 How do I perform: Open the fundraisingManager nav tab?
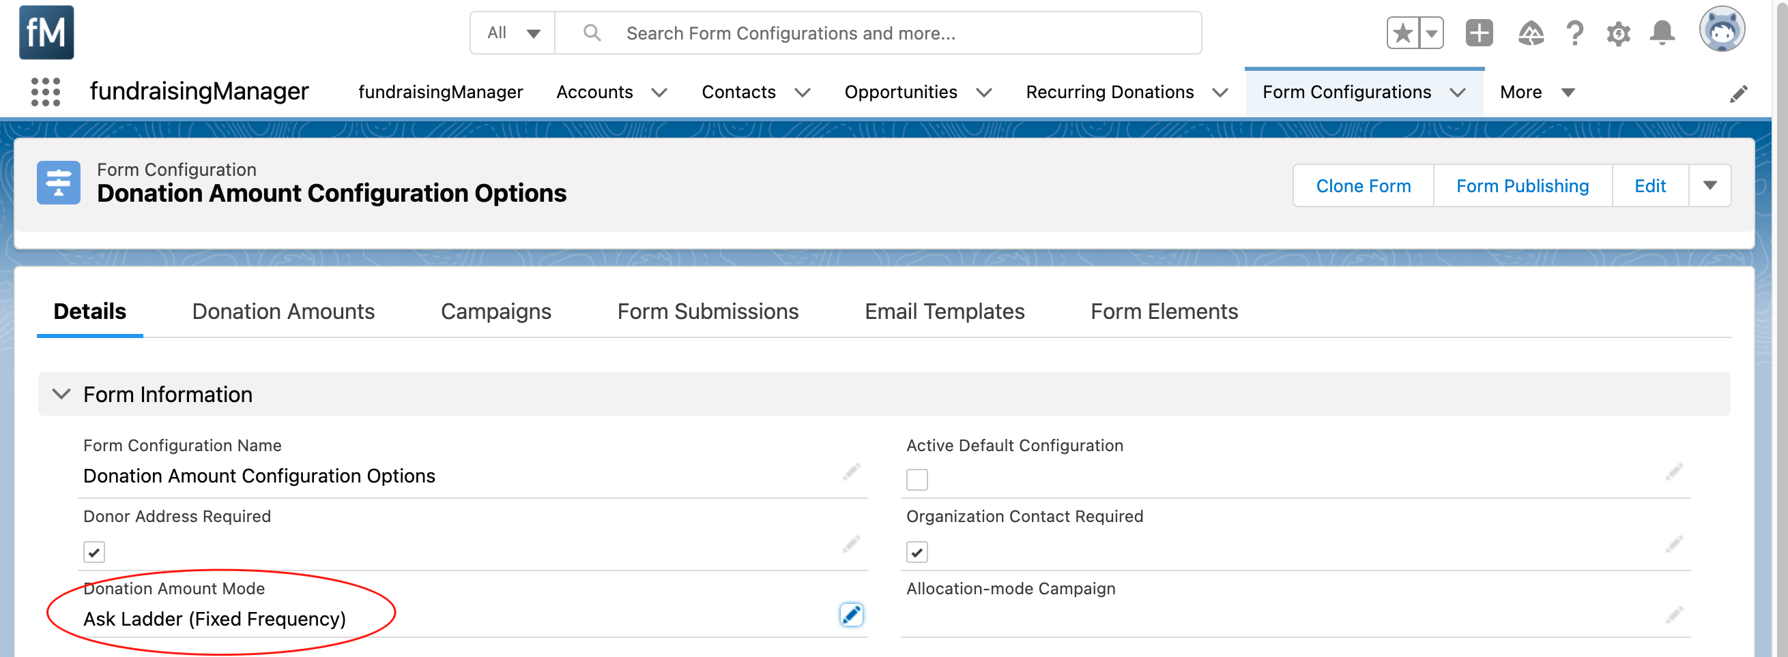[440, 92]
